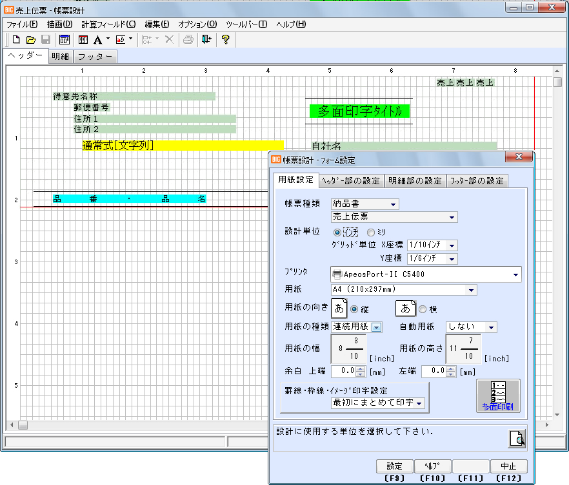The image size is (569, 485).
Task: Switch to the 明細部の設定 tab
Action: (x=415, y=180)
